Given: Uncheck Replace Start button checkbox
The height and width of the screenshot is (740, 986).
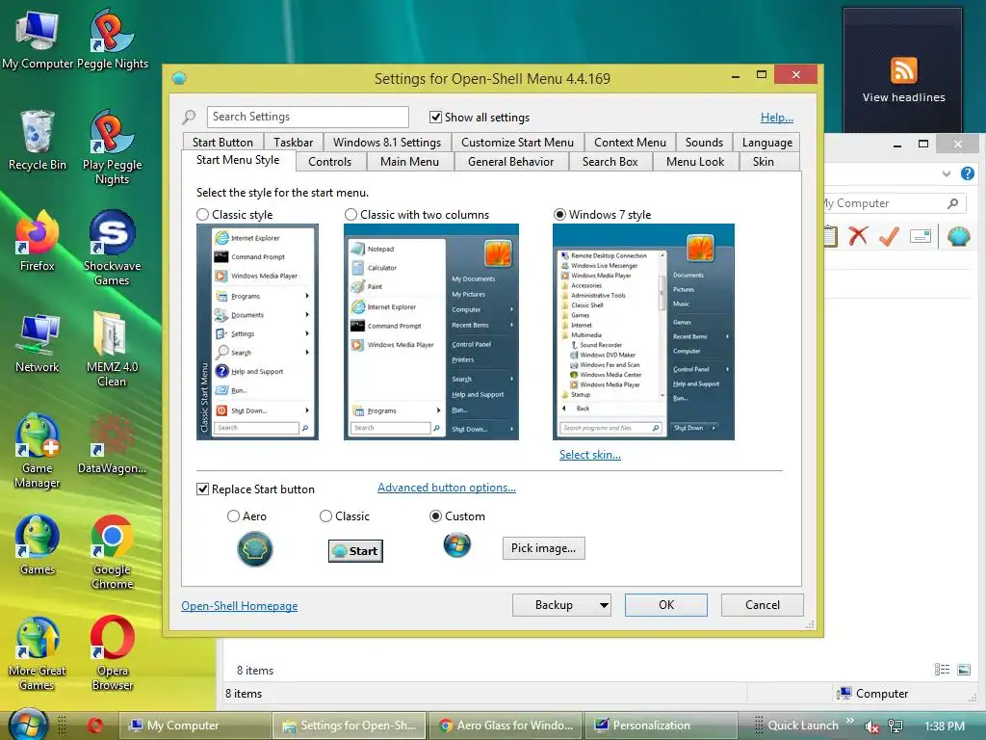Looking at the screenshot, I should (202, 489).
